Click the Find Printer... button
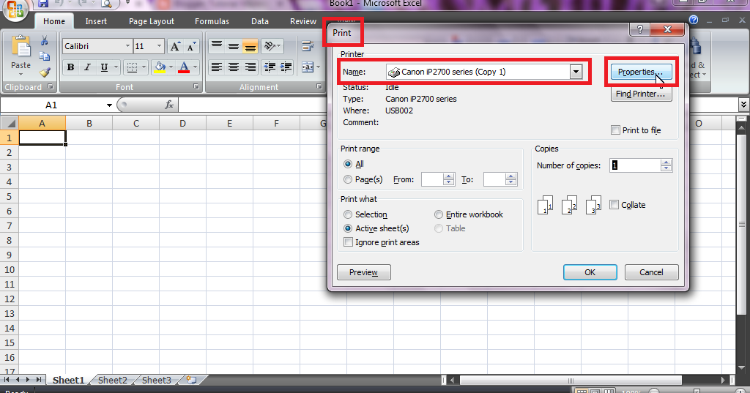750x393 pixels. coord(641,94)
